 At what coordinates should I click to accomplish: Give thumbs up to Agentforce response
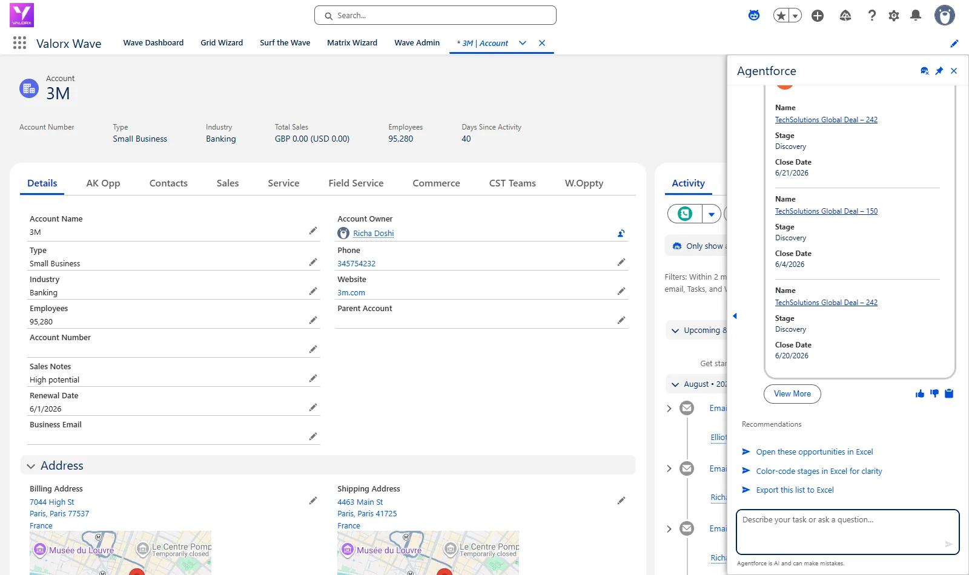point(920,394)
